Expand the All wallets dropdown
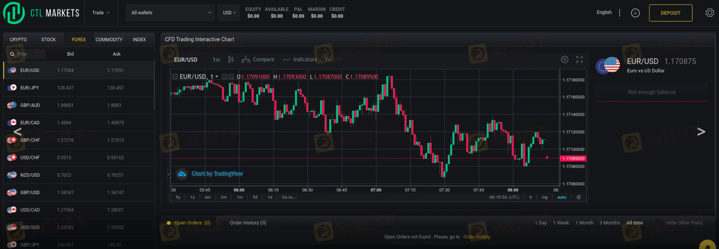 [170, 13]
